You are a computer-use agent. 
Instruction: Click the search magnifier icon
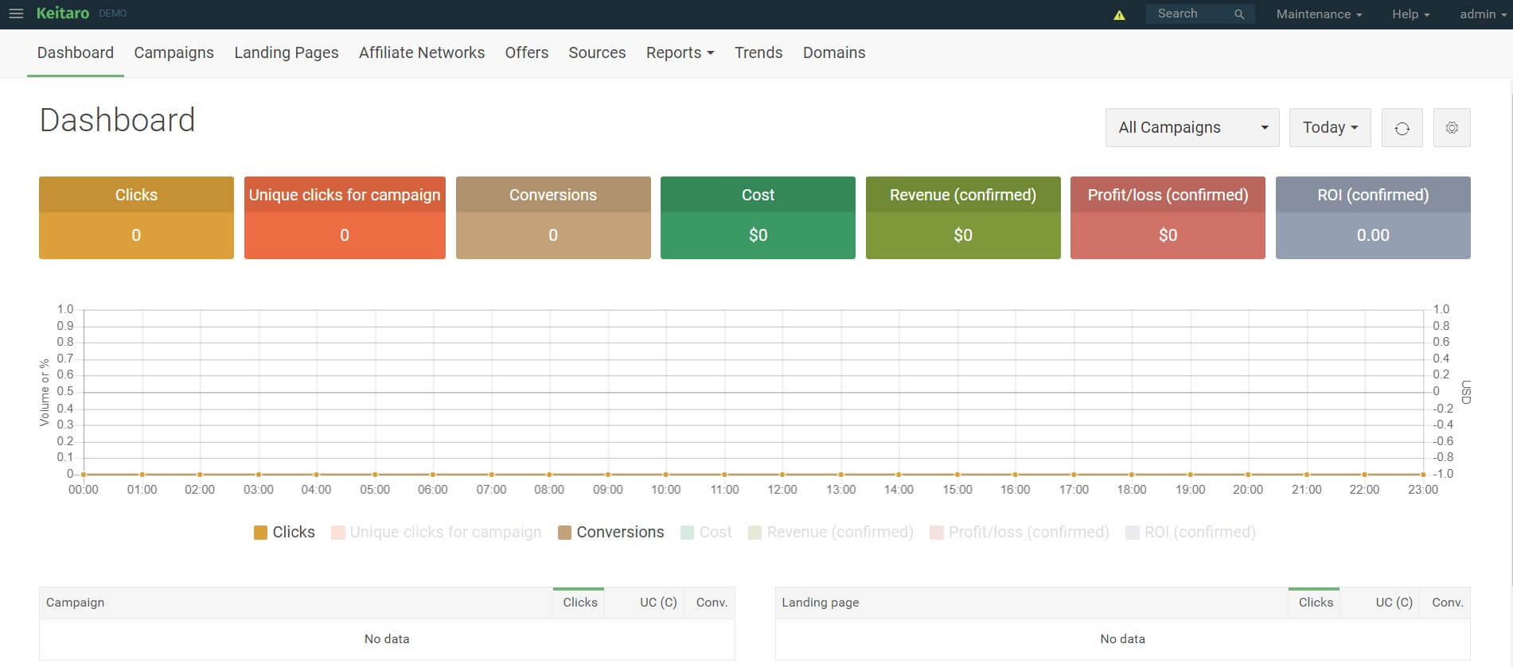tap(1238, 14)
